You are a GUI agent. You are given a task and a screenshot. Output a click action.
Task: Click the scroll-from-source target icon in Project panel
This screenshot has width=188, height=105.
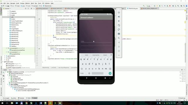coord(26,8)
